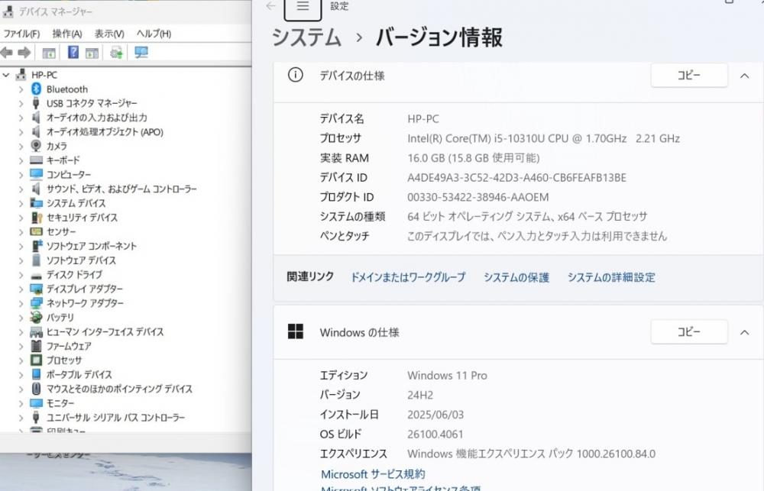Select the HP-PC label in the device tree
The width and height of the screenshot is (764, 491).
[44, 75]
